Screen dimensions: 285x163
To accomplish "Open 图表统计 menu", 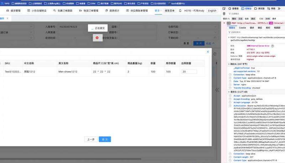I will [x=112, y=11].
